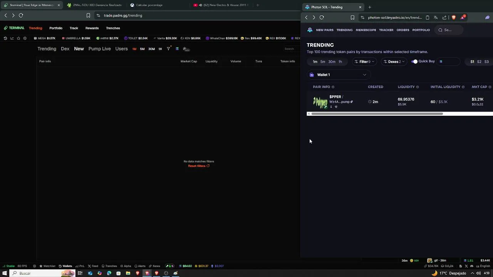493x277 pixels.
Task: Click the volume icon in system tray
Action: click(478, 273)
